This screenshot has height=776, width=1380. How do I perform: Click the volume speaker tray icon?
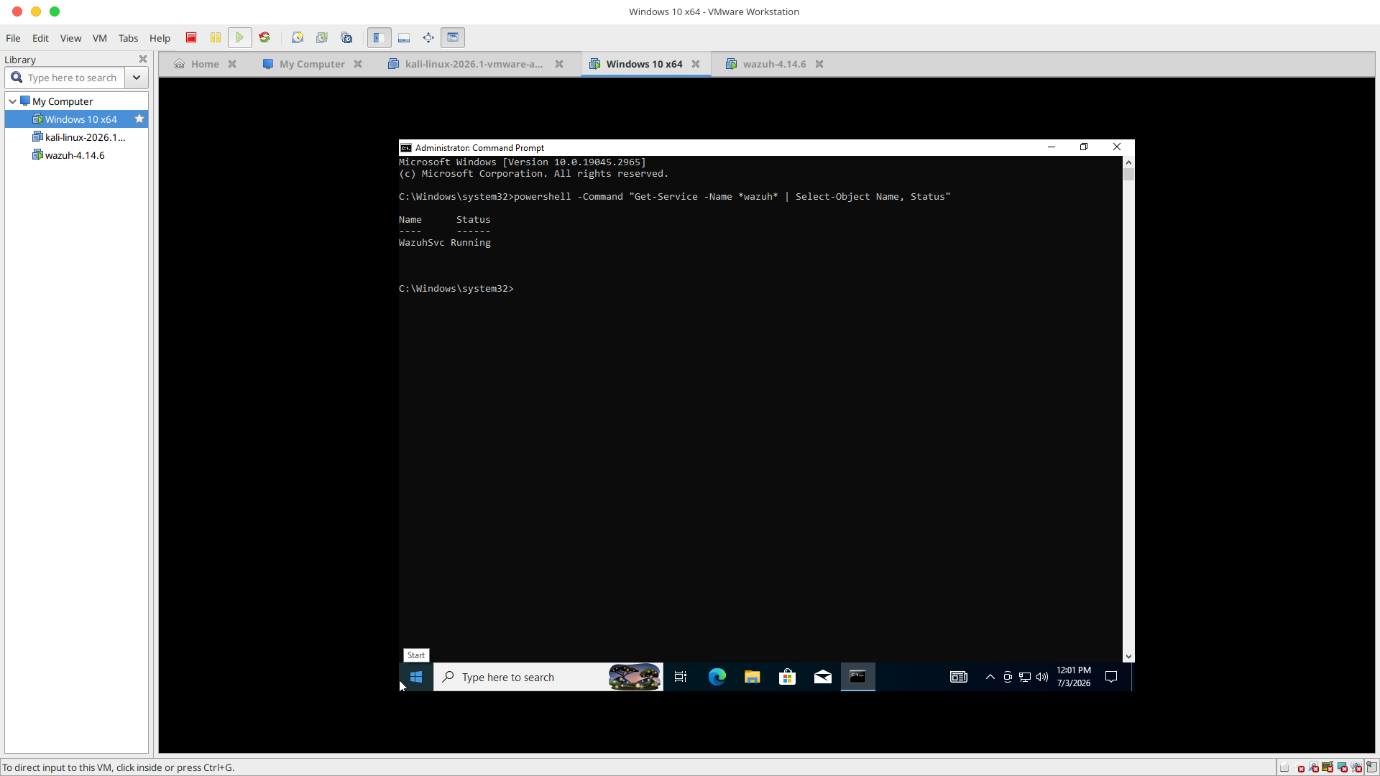tap(1042, 677)
